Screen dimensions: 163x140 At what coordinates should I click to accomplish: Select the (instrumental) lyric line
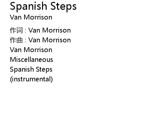(31, 79)
